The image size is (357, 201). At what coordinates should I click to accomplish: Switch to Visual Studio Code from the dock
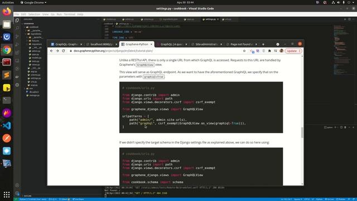[7, 126]
